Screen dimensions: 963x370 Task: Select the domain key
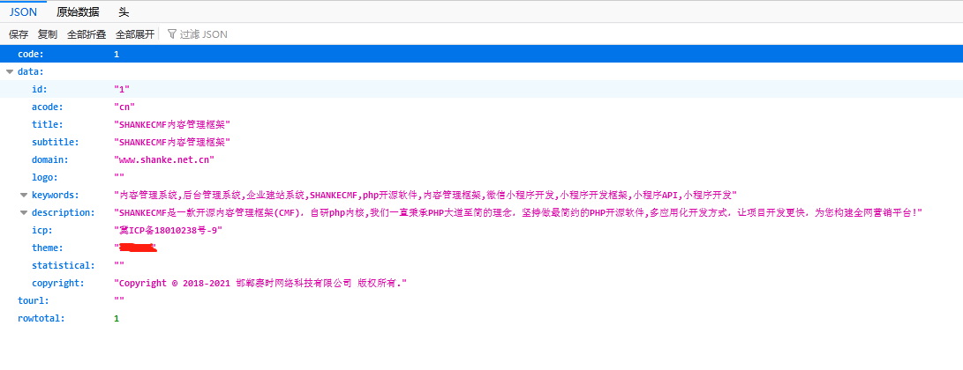click(x=49, y=159)
